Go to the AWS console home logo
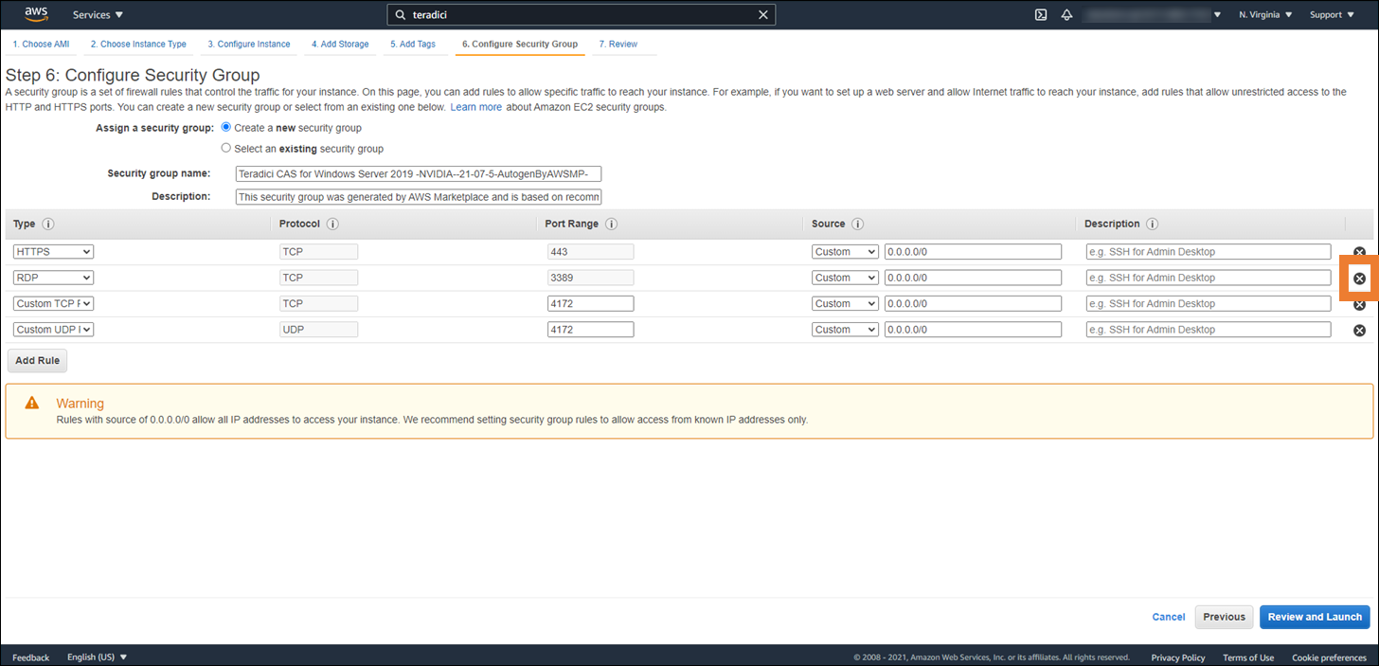 pos(37,14)
